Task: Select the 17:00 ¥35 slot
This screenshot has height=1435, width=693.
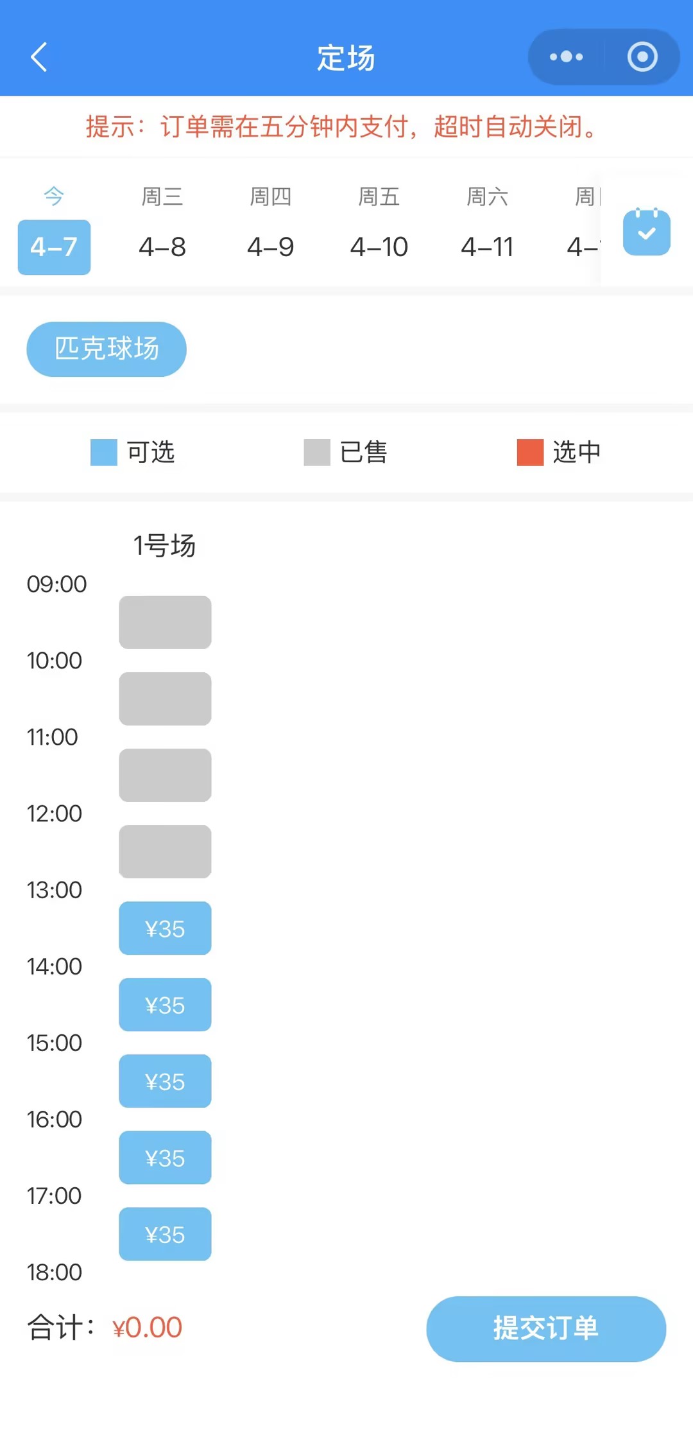Action: pyautogui.click(x=165, y=1234)
